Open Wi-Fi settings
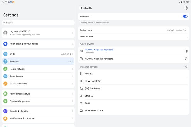Screen dimensions: 191x127 (x=38, y=54)
